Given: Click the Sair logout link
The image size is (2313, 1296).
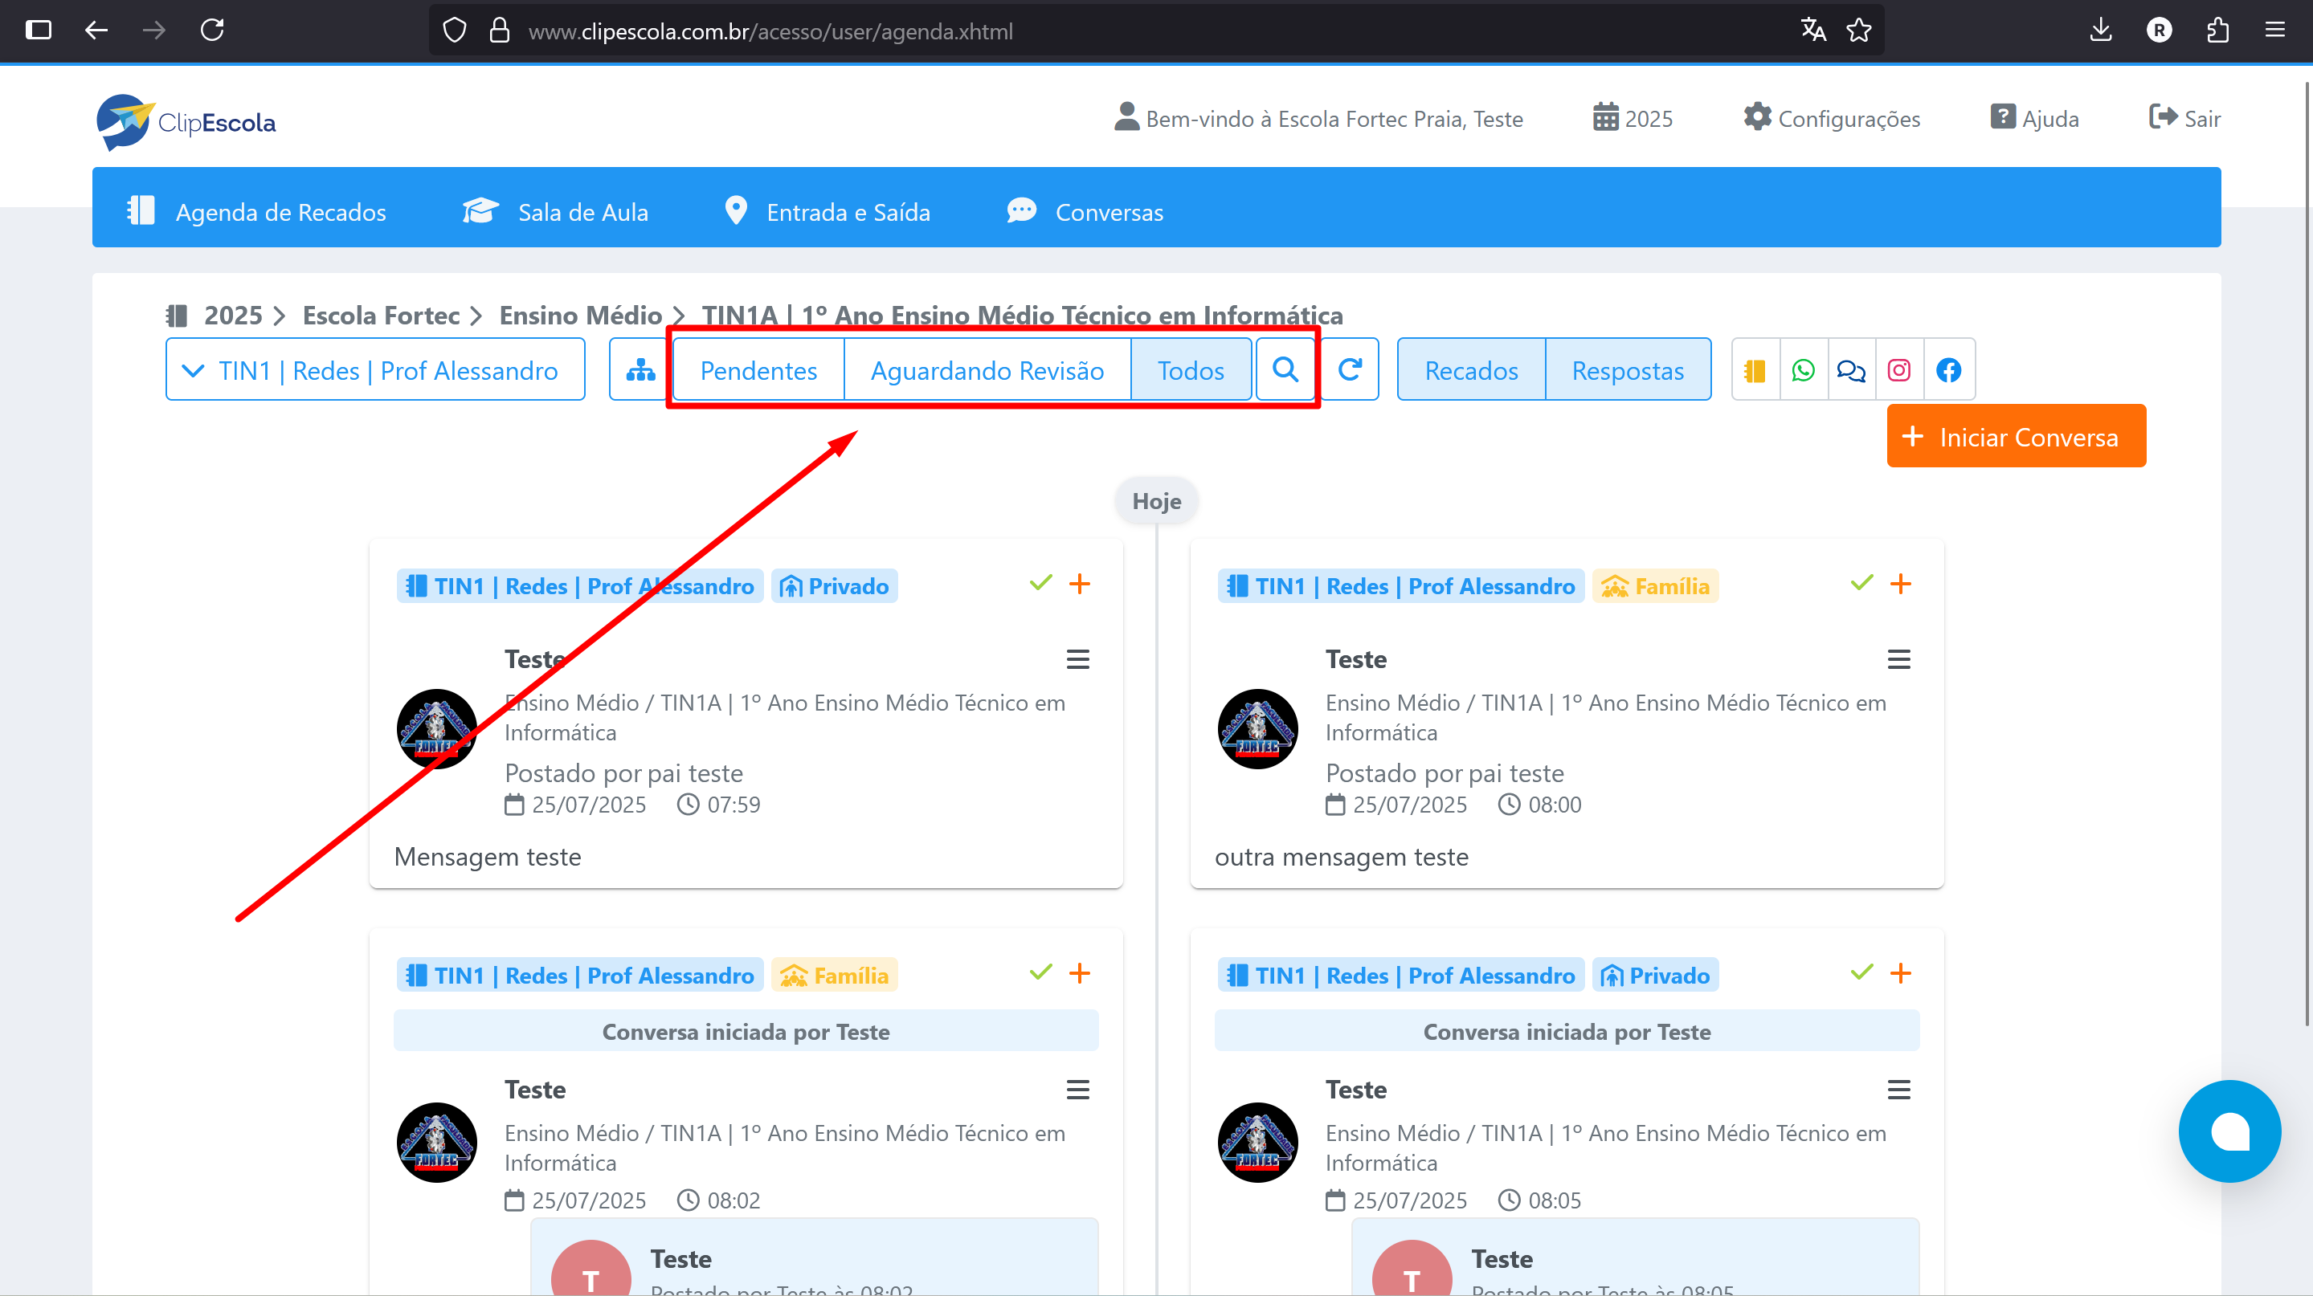Looking at the screenshot, I should pyautogui.click(x=2184, y=119).
